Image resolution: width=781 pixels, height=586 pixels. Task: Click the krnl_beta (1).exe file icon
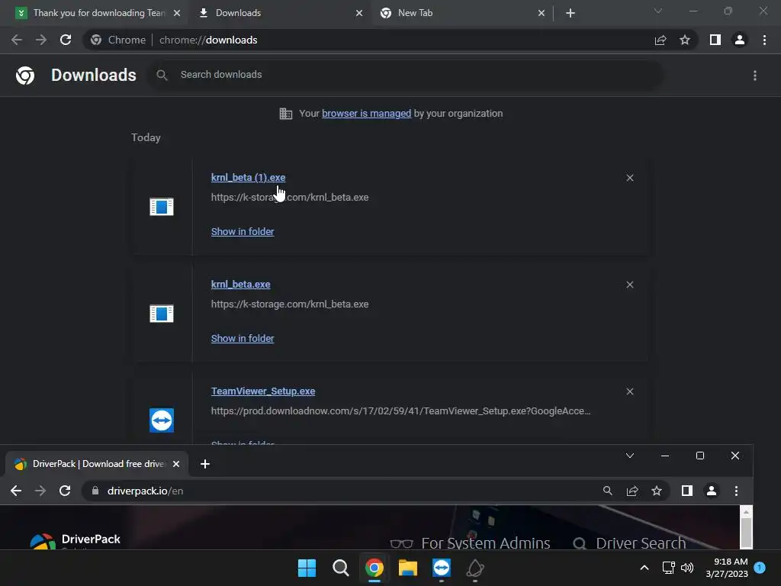tap(162, 206)
